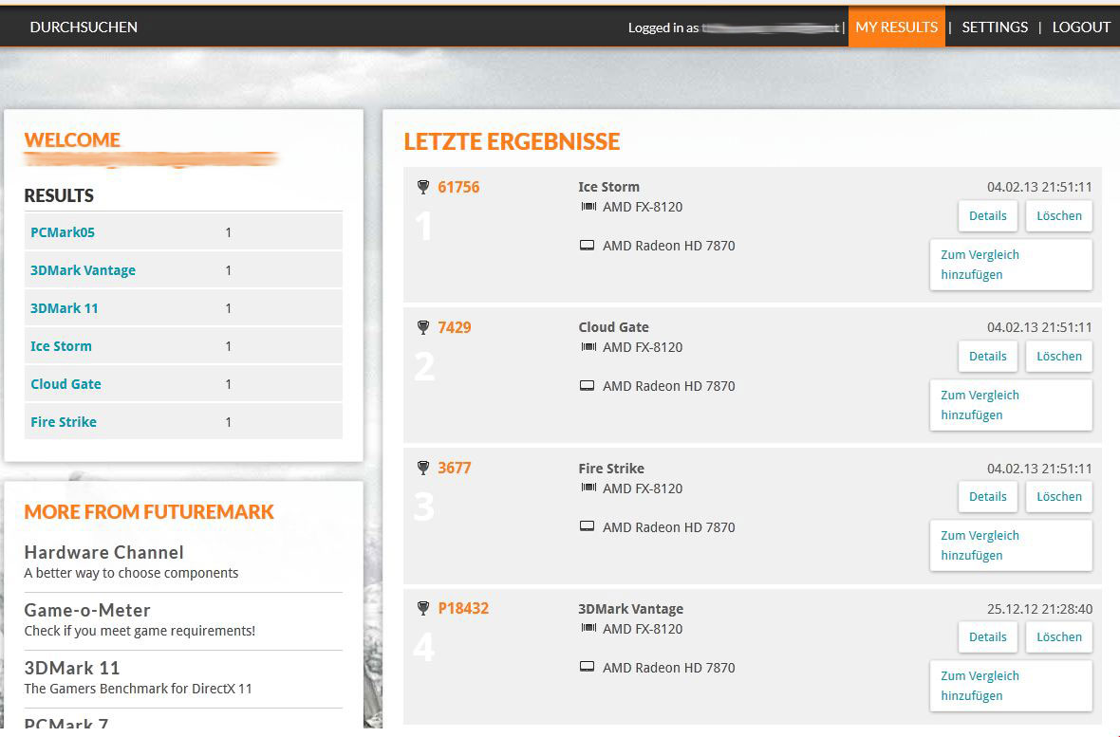The image size is (1120, 737).
Task: Open the score 3677 link
Action: [x=455, y=468]
